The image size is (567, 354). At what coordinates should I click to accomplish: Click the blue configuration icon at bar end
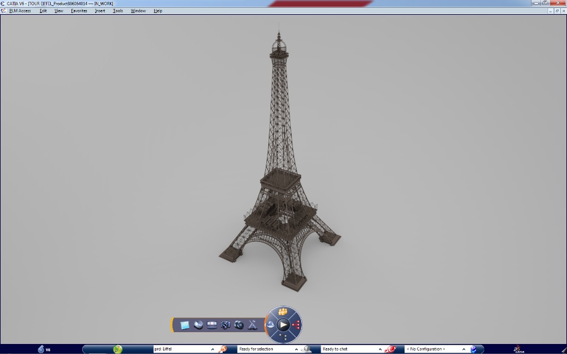click(473, 349)
